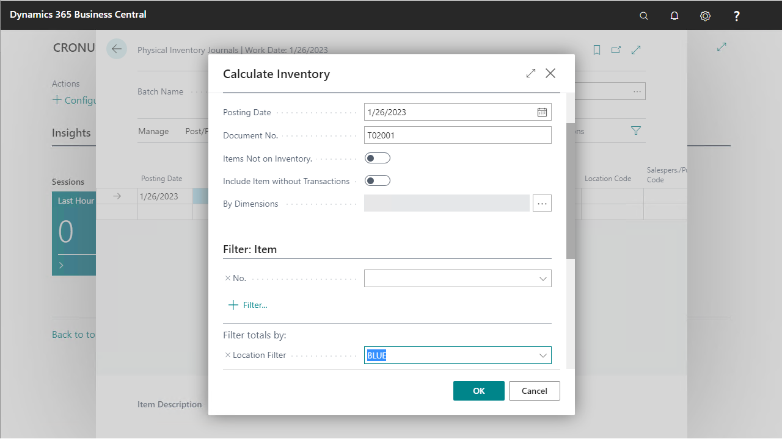Open the settings gear icon
This screenshot has width=782, height=439.
pos(705,16)
